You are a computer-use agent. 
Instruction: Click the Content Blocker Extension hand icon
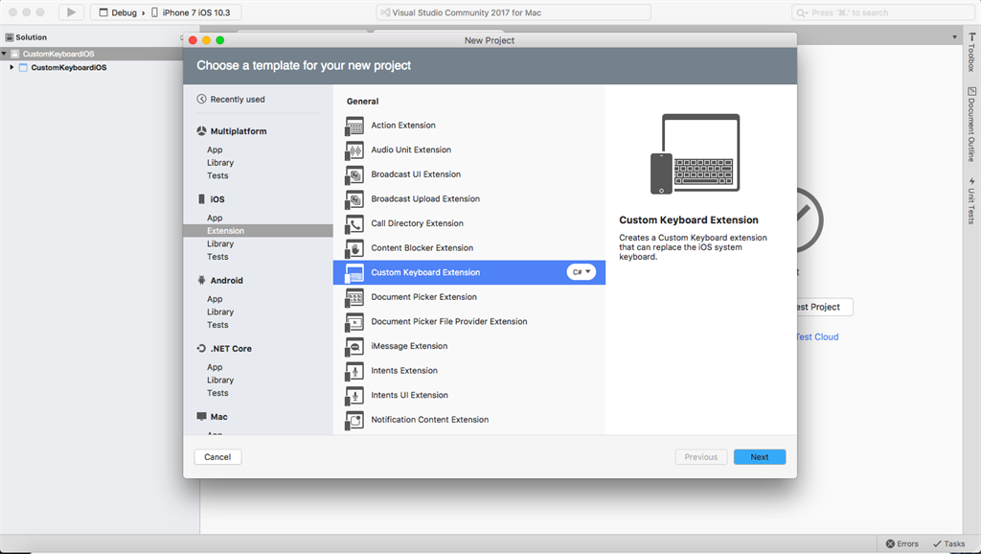[354, 248]
